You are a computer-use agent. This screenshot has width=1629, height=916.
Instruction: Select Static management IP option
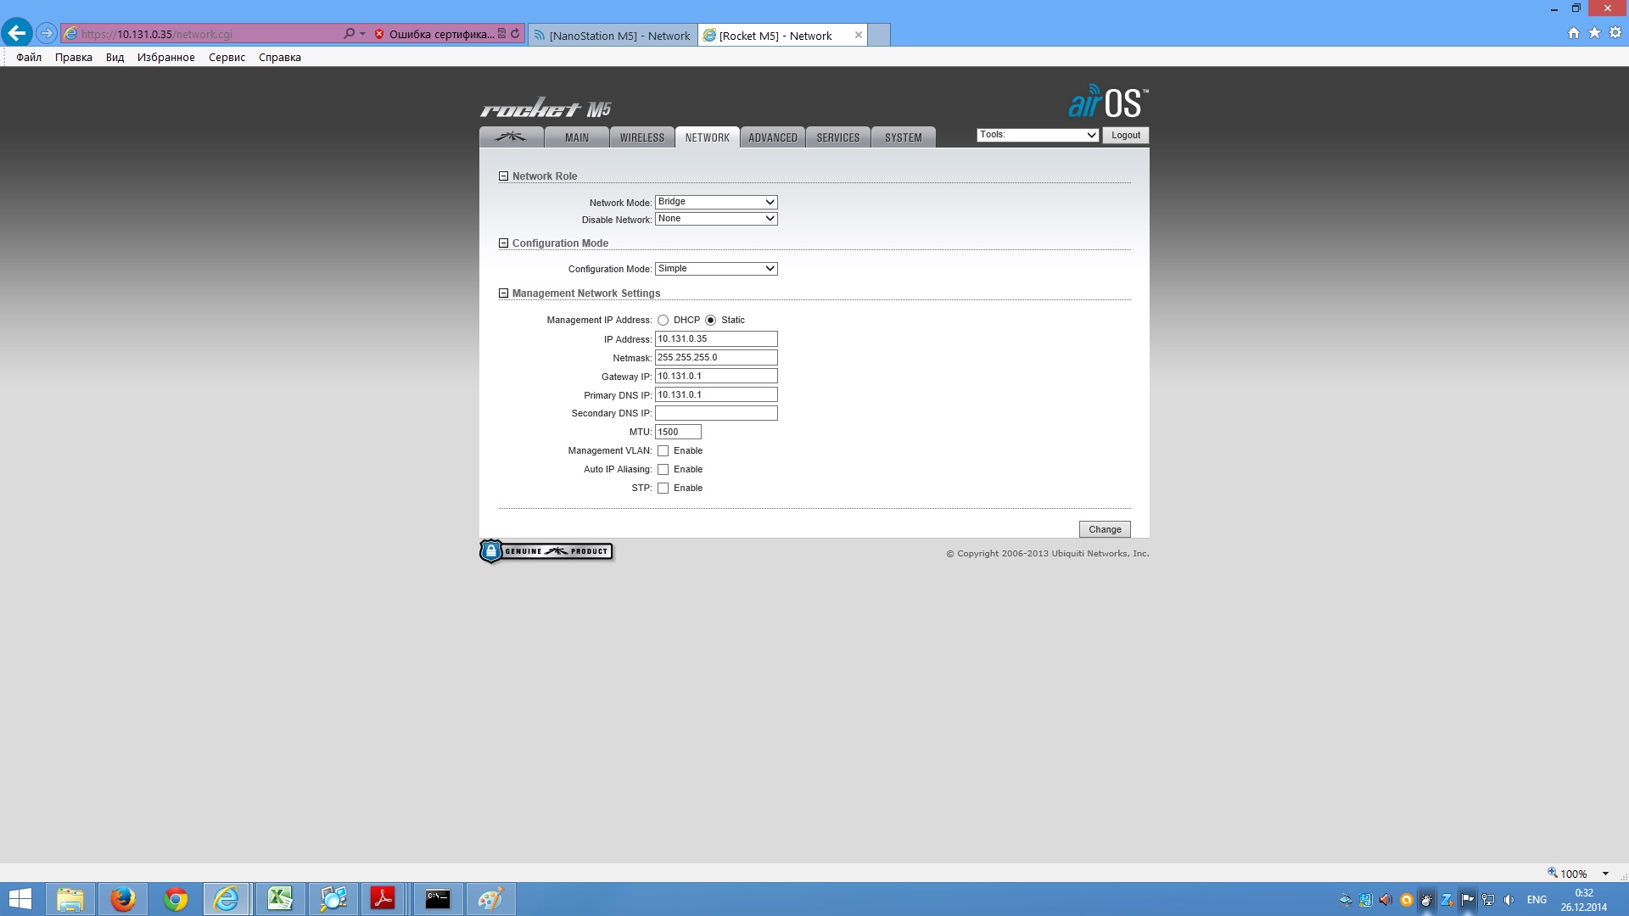click(x=710, y=321)
